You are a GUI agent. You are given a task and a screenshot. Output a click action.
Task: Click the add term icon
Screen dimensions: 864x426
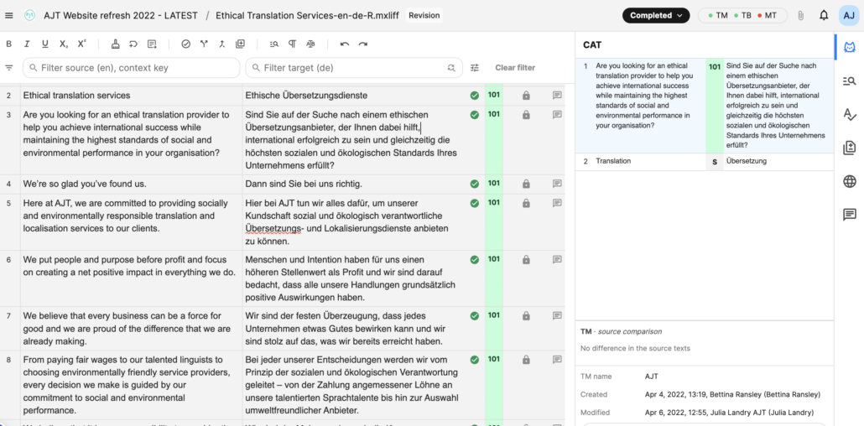[240, 44]
